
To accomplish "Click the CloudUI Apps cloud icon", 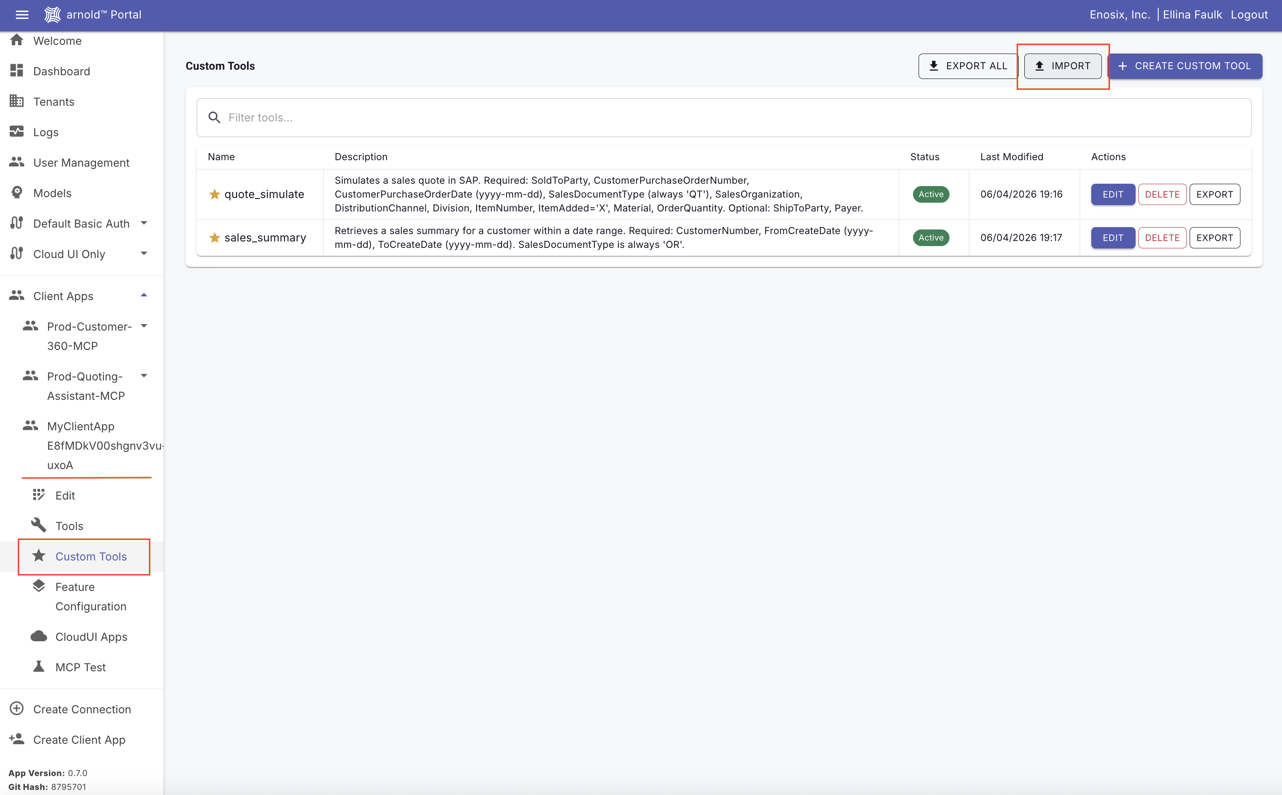I will (39, 636).
